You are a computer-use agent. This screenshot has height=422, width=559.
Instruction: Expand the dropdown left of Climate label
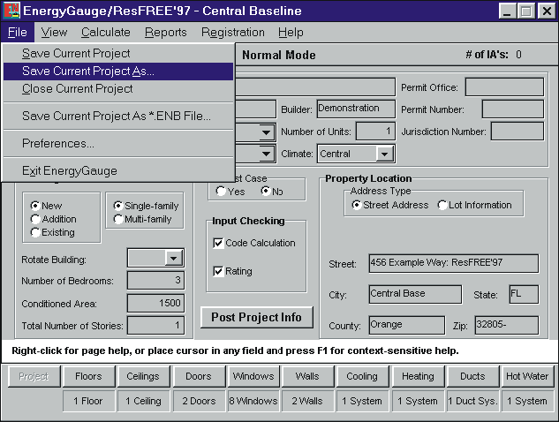[266, 154]
